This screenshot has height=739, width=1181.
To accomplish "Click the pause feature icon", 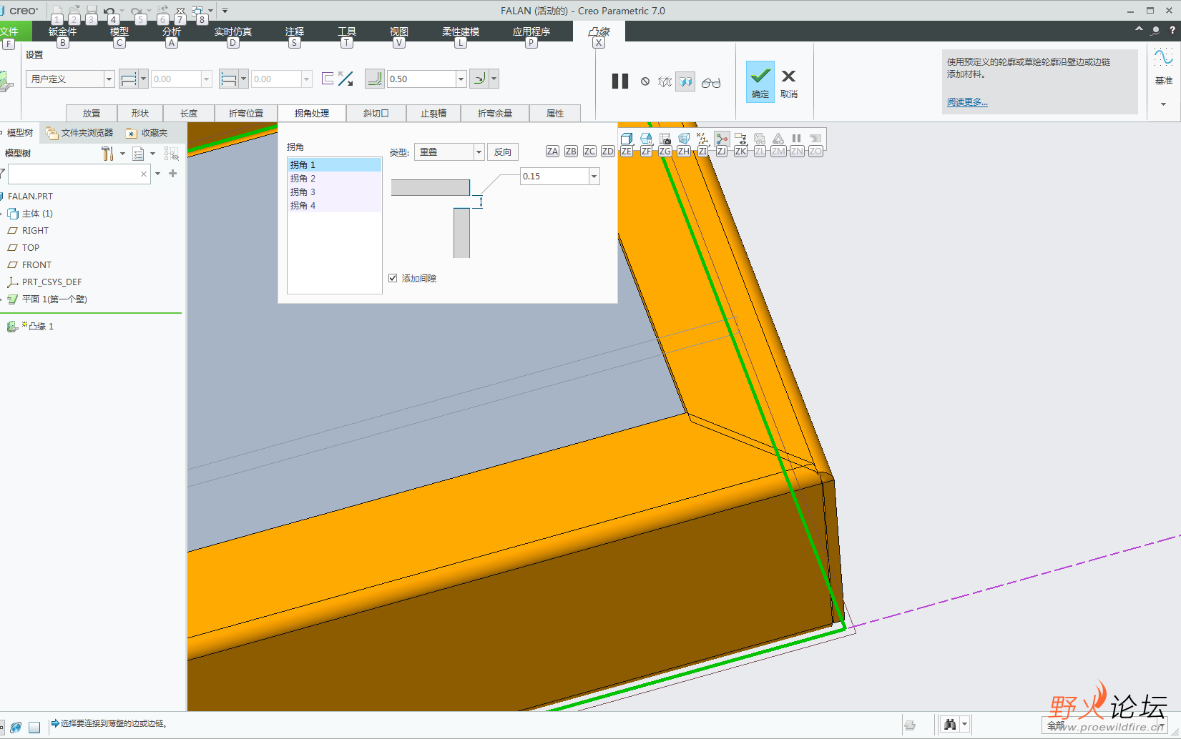I will pyautogui.click(x=619, y=81).
